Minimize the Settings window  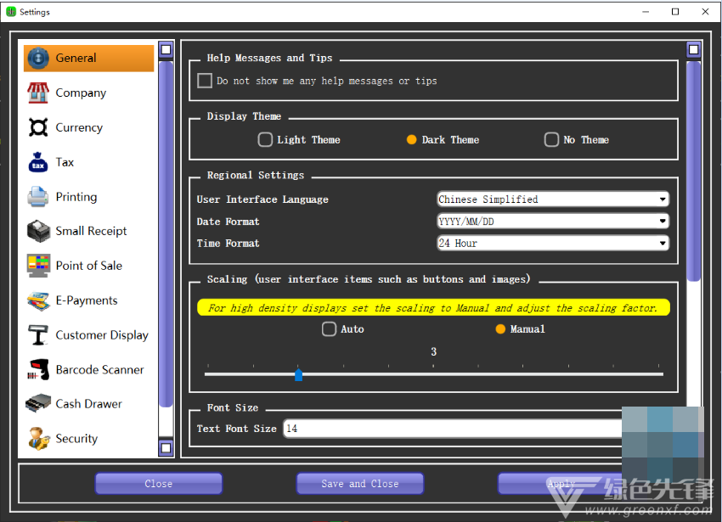[x=646, y=12]
